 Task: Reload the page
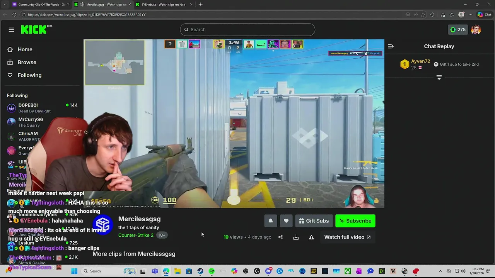[x=14, y=15]
